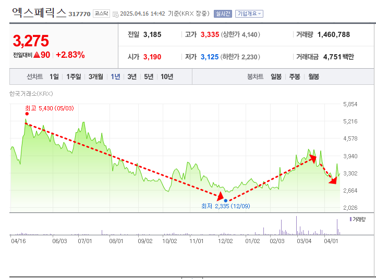
Task: Click the 한국거래소(KRX) label
Action: click(x=31, y=94)
